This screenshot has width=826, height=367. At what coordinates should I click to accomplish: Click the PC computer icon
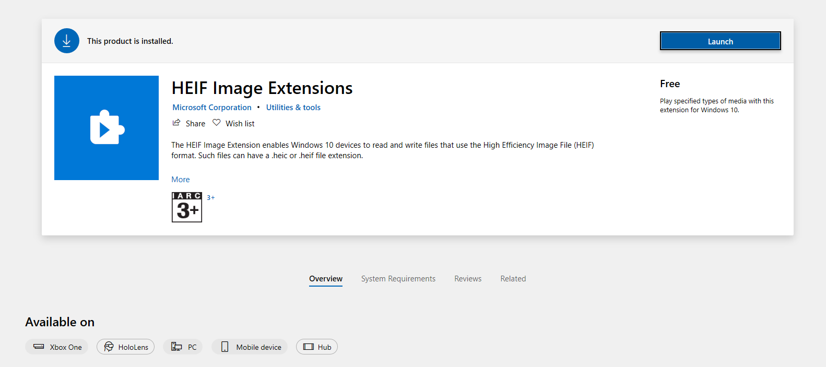coord(176,347)
